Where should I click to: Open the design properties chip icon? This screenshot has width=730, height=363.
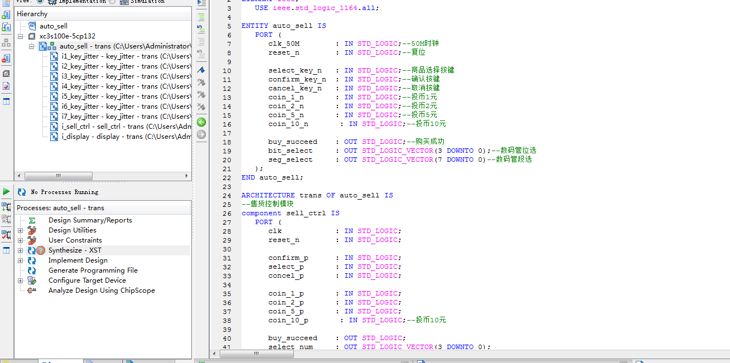pos(6,73)
